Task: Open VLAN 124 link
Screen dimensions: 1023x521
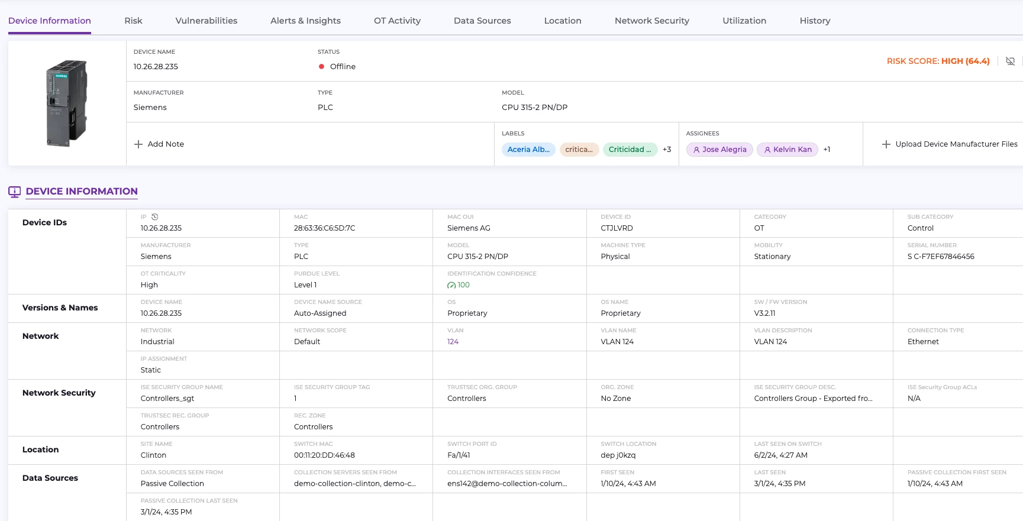Action: coord(453,342)
